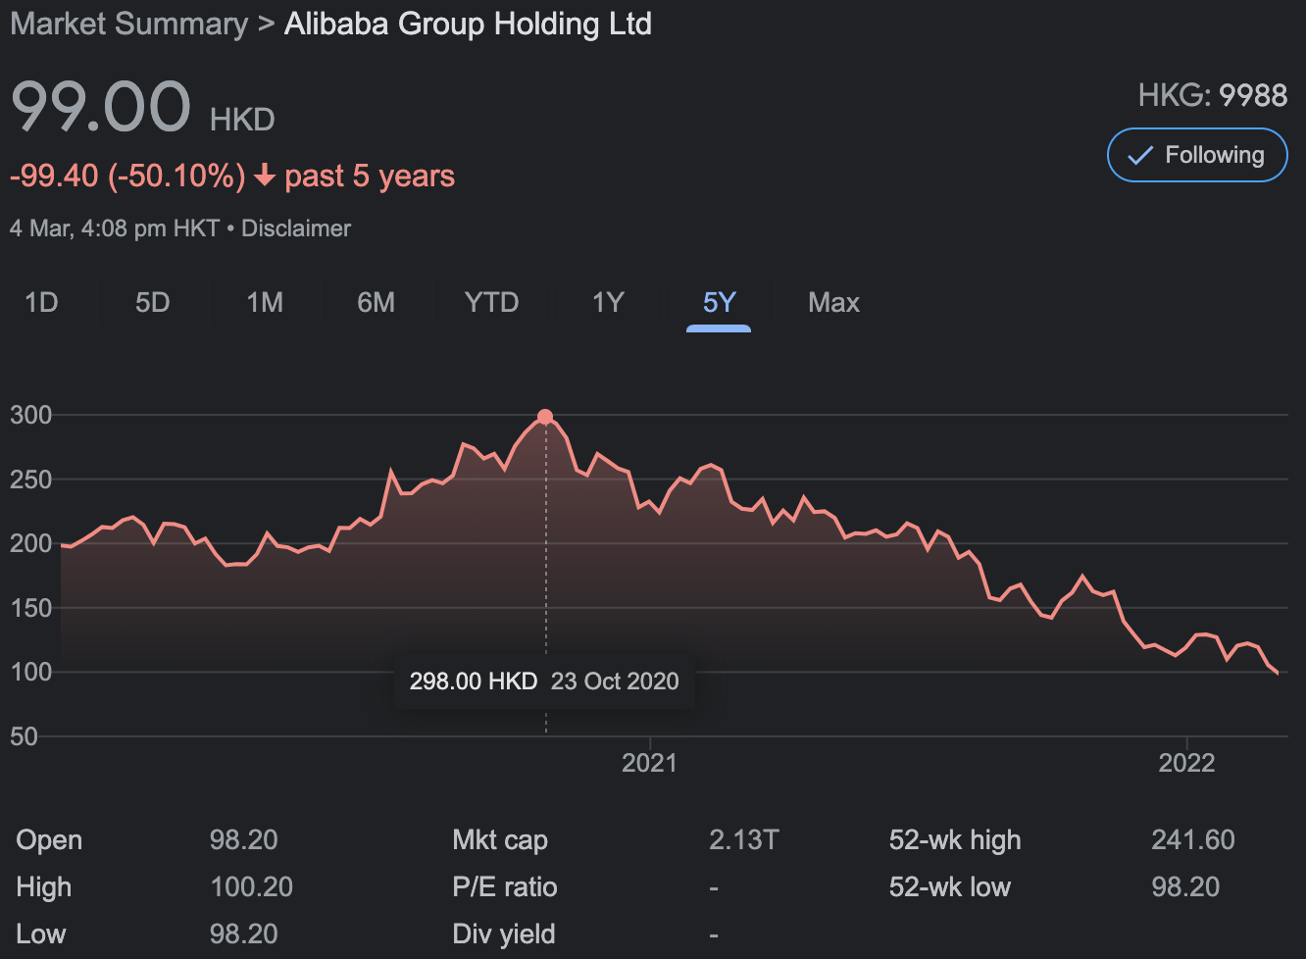Switch to the 6M time range
The image size is (1306, 959).
[376, 302]
